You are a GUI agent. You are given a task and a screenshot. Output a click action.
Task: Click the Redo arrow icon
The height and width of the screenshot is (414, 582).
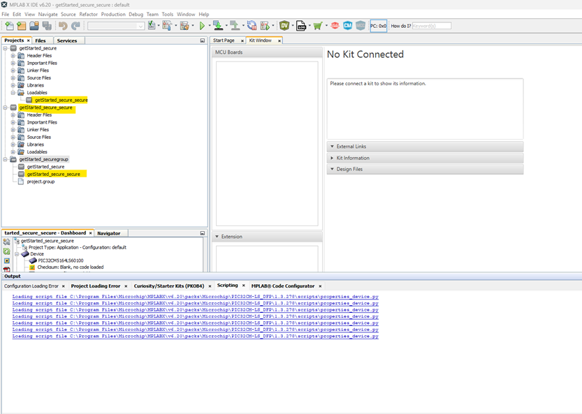[75, 26]
